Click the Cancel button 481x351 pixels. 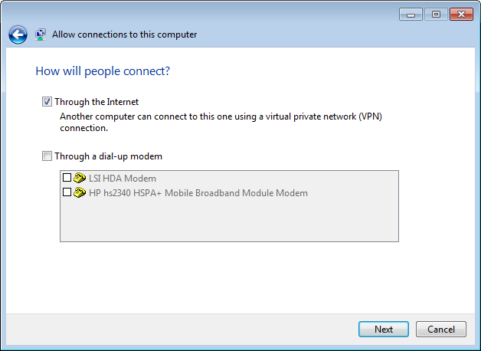[441, 330]
